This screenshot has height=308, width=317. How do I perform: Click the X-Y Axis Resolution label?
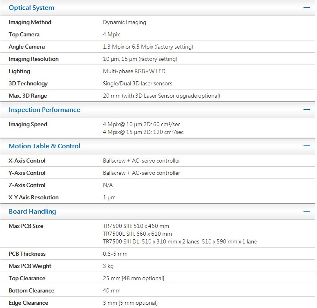pos(33,197)
